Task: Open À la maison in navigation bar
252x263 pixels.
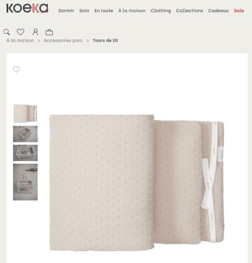Action: [x=131, y=10]
